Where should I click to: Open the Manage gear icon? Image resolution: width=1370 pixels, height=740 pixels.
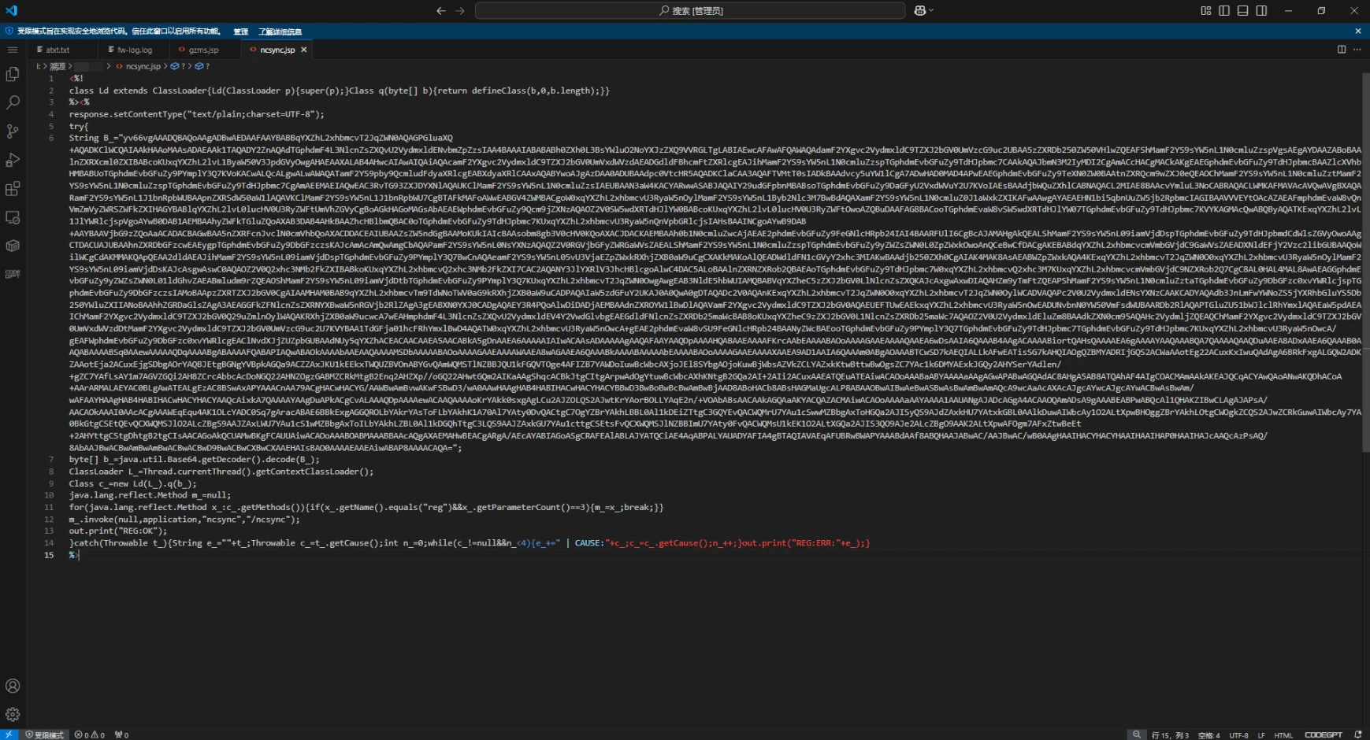[13, 715]
